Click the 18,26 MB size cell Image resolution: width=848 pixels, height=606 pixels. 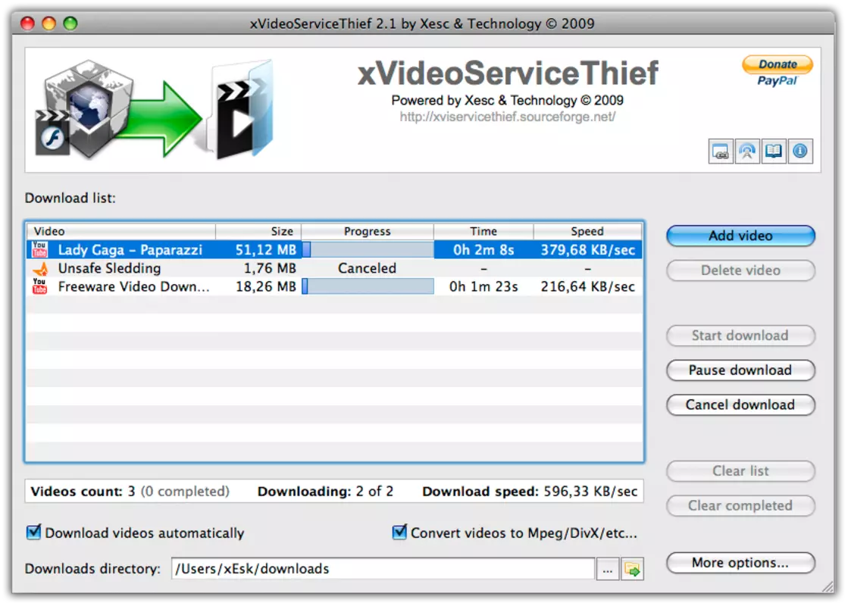tap(265, 286)
